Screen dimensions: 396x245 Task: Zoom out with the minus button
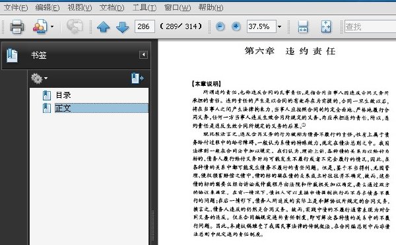[x=220, y=26]
